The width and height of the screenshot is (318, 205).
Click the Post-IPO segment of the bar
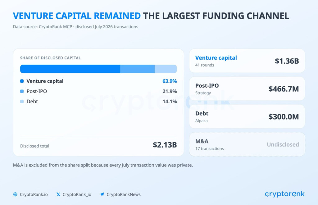point(138,69)
